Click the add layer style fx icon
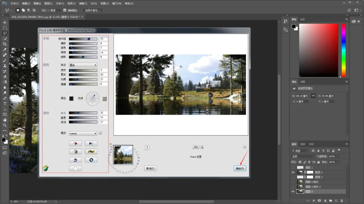Screen dimensions: 364x204 click(314, 201)
